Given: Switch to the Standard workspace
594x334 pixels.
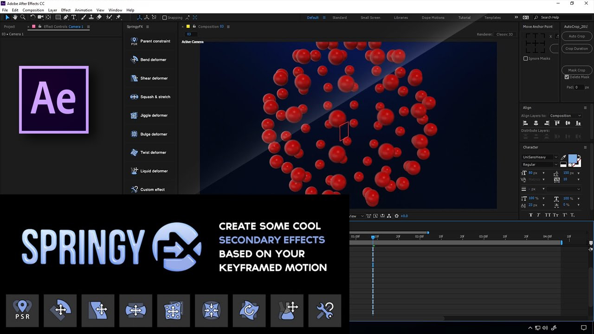Looking at the screenshot, I should [x=339, y=18].
